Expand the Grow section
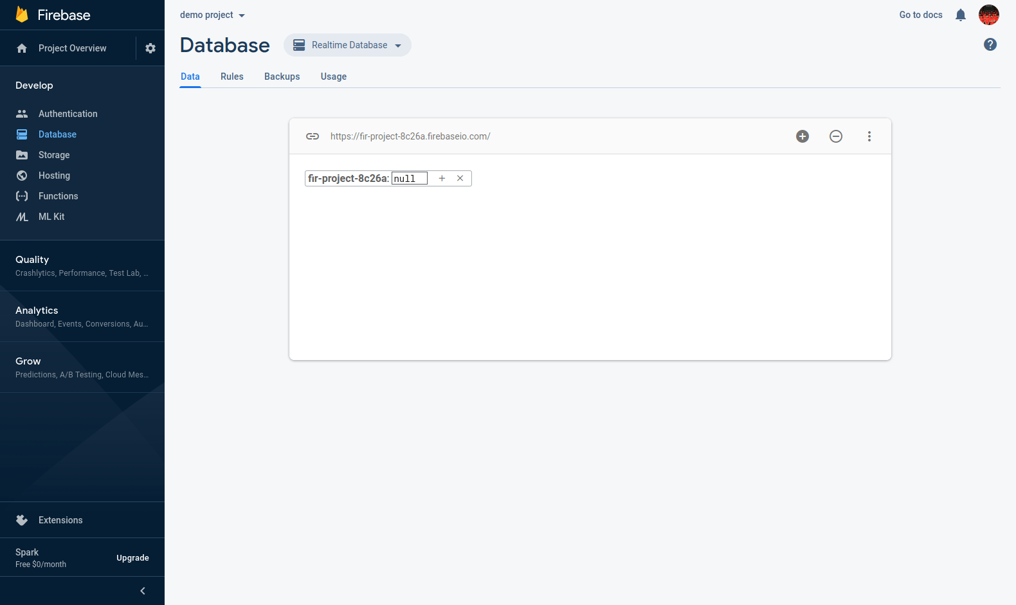 (x=82, y=367)
